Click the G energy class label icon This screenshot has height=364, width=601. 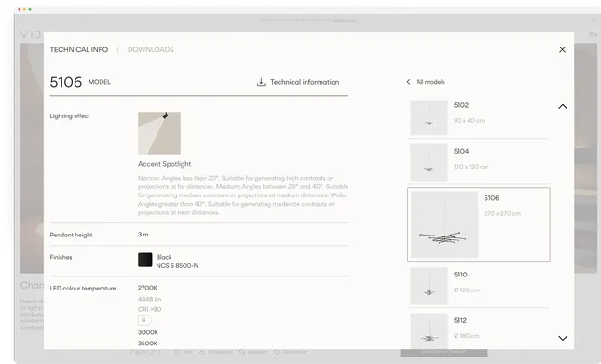point(144,320)
